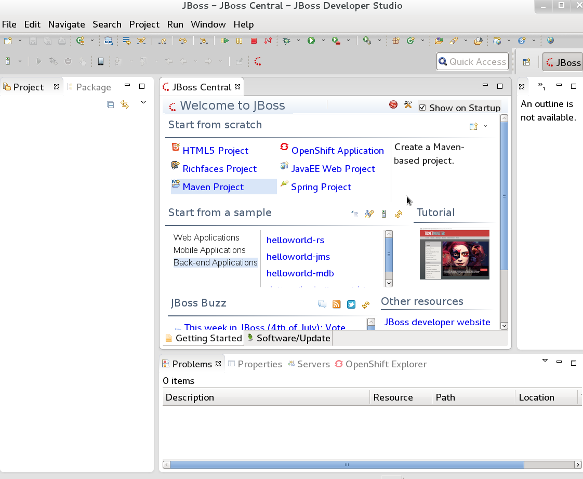Click the JBoss perspective button

563,62
